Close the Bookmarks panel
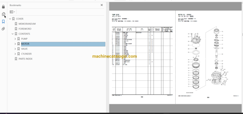This screenshot has width=243, height=114. [x=102, y=5]
